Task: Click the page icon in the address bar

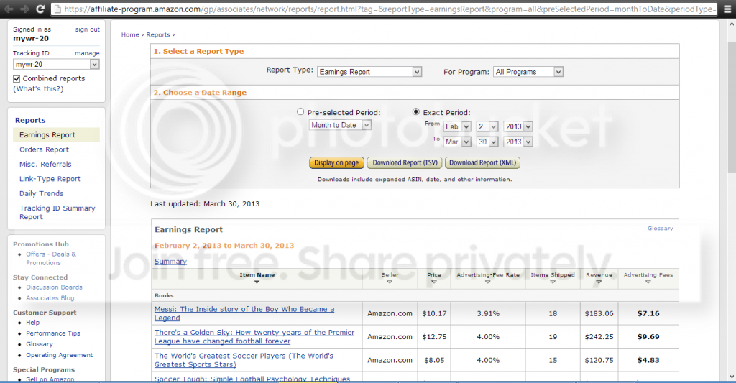Action: [x=57, y=9]
